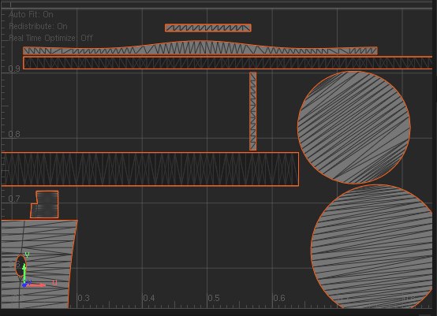This screenshot has width=437, height=316.
Task: Click the 'Auto Fit: On' status text
Action: tap(31, 14)
